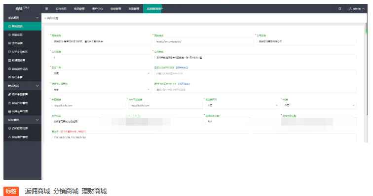
Task: Click the clock icon of highlighted 网站信息 item
Action: pyautogui.click(x=9, y=27)
